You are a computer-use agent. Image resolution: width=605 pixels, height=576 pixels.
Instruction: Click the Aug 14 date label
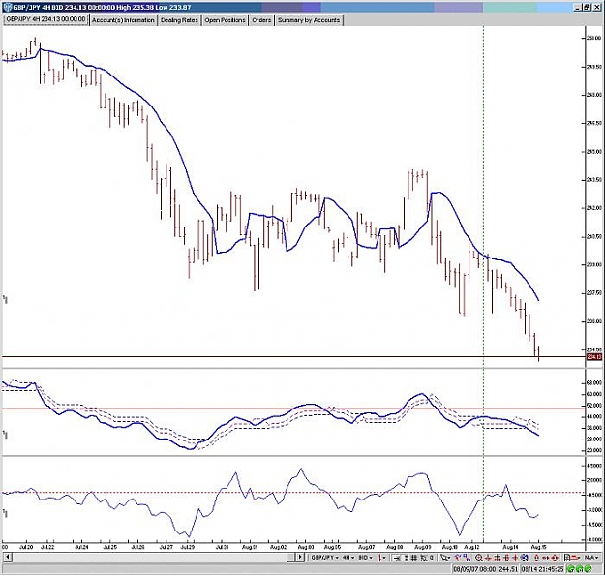(510, 547)
